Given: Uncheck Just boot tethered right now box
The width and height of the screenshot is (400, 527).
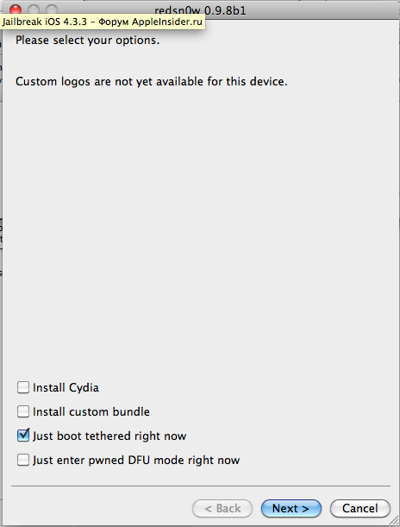Looking at the screenshot, I should (23, 436).
